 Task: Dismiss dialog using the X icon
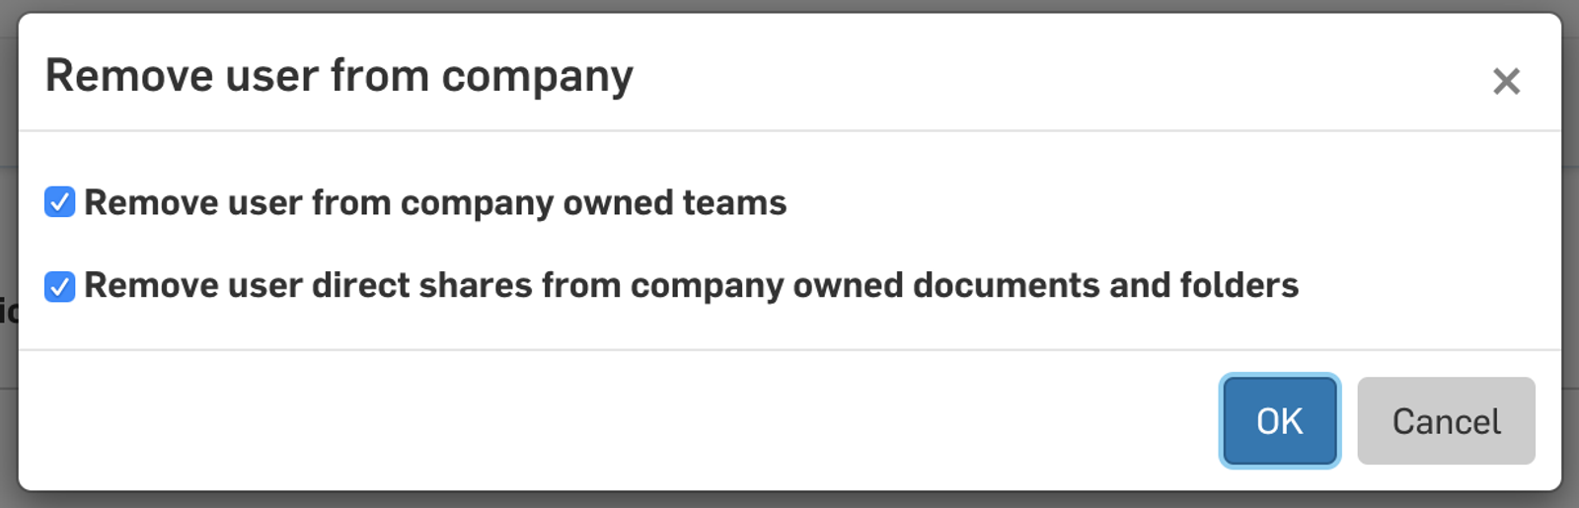pos(1506,81)
